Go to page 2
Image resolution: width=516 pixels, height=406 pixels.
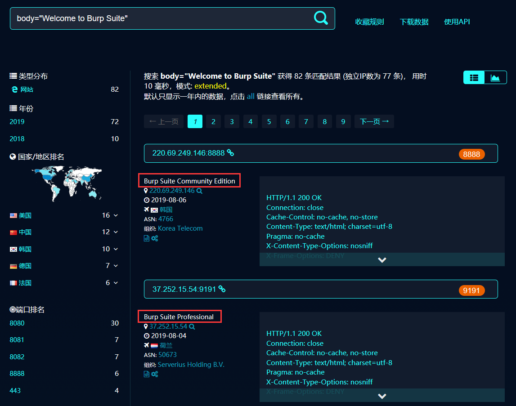click(x=213, y=122)
